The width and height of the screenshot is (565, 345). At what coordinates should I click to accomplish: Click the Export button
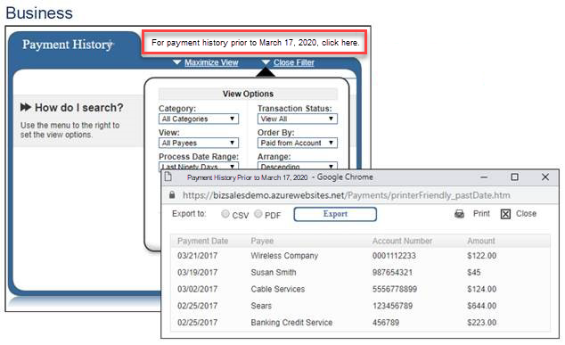pos(335,214)
